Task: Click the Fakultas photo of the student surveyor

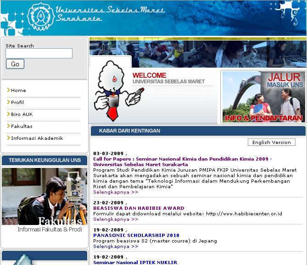Action: tap(45, 196)
